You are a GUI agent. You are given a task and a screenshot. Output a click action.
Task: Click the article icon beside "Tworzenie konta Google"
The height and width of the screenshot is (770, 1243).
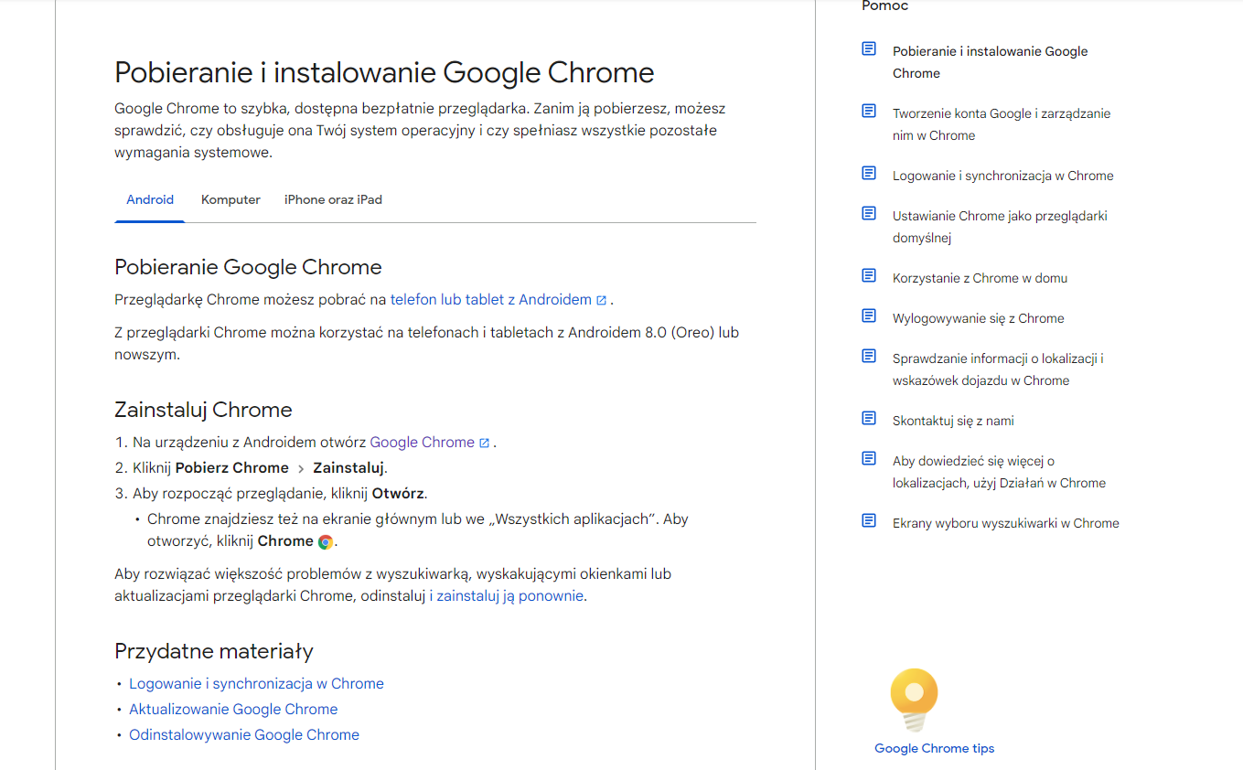tap(869, 111)
